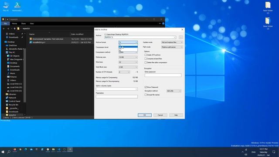Viewport: 279px width, 157px height.
Task: Click the InstallMSIX.ps1 script file icon
Action: [31, 42]
